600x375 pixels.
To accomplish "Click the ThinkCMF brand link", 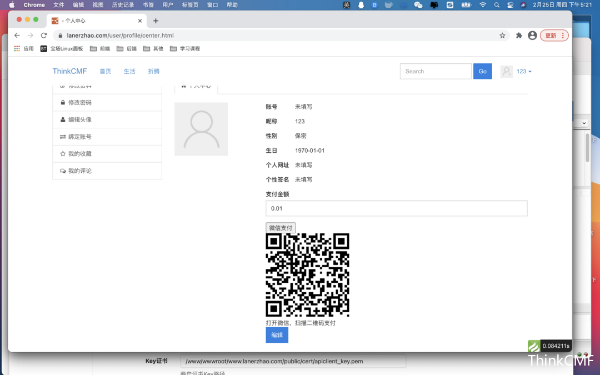I will [69, 71].
